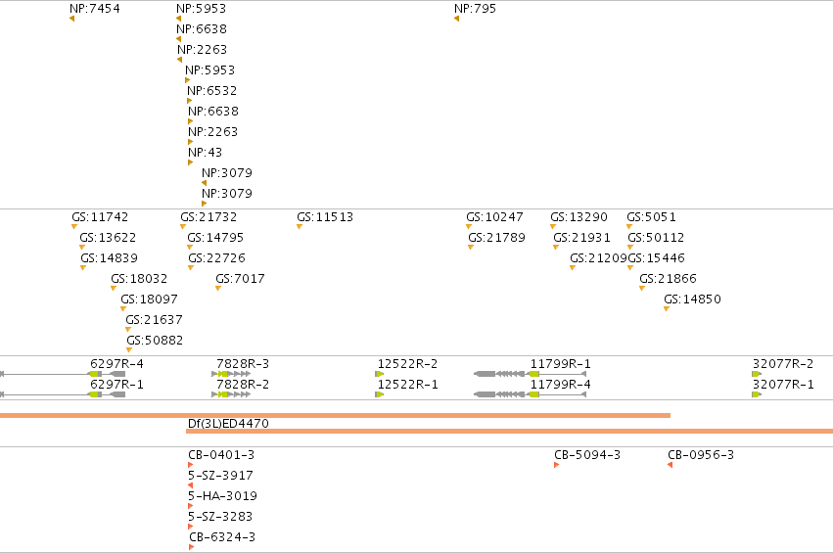Select the CB-5094-3 insertion marker
This screenshot has width=833, height=553.
[x=556, y=465]
